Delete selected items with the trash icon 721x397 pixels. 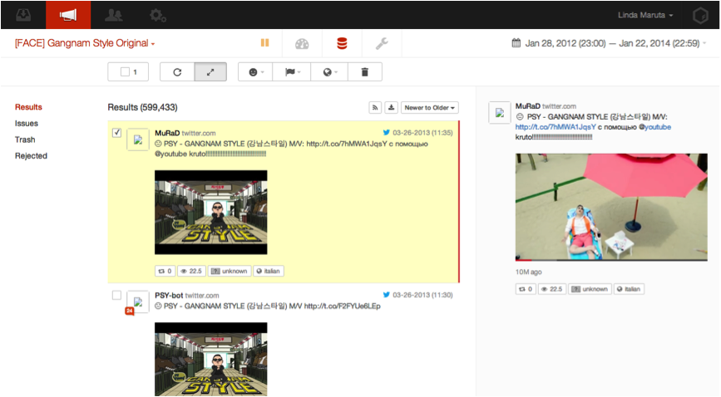click(x=364, y=72)
